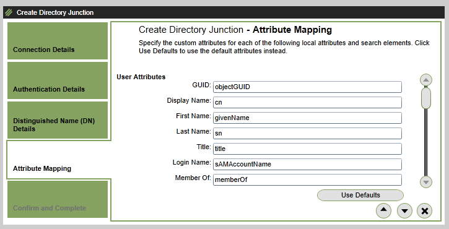Image resolution: width=449 pixels, height=229 pixels.
Task: Click the GUID: label
Action: pos(202,85)
